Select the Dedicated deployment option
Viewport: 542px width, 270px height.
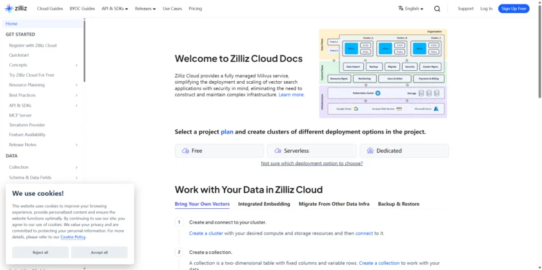tap(404, 151)
